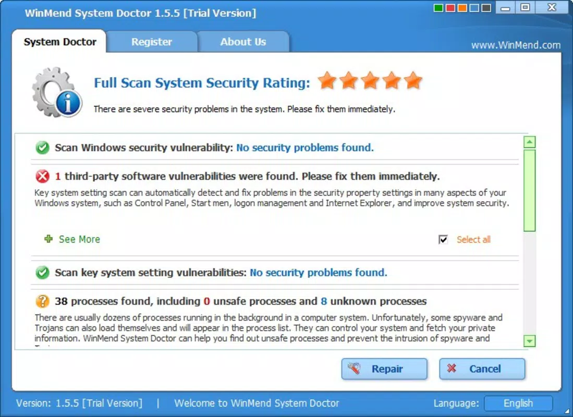Image resolution: width=573 pixels, height=417 pixels.
Task: Open the About Us tab
Action: tap(243, 42)
